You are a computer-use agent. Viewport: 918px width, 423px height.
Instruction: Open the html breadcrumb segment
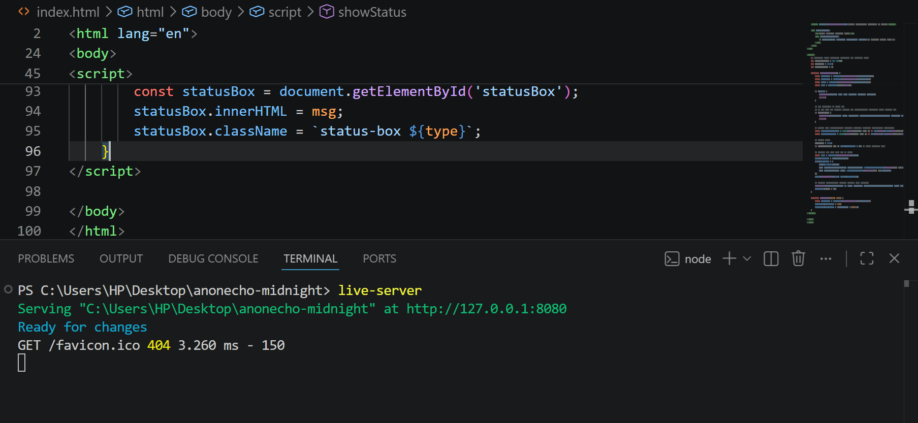pos(150,12)
